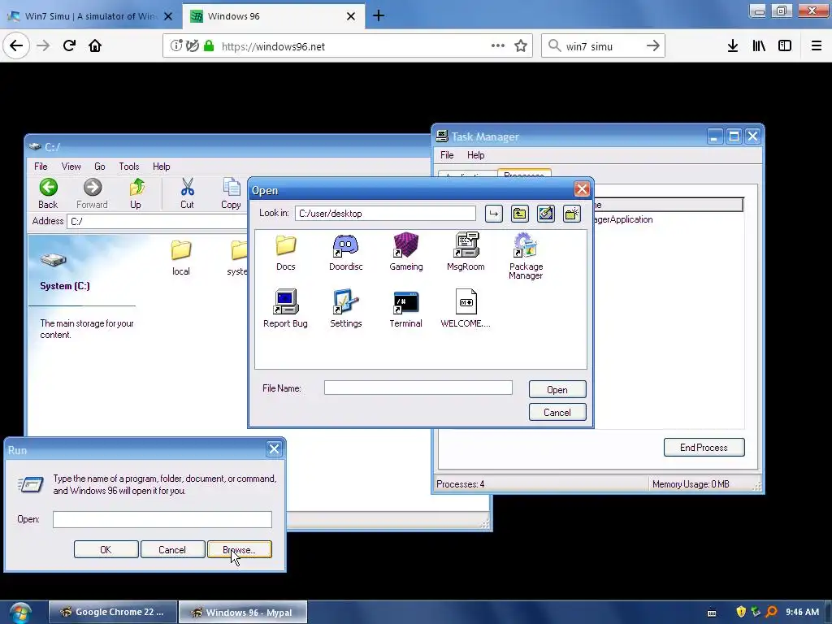The image size is (832, 624).
Task: Click Cut in the C:/ explorer toolbar
Action: (x=188, y=193)
